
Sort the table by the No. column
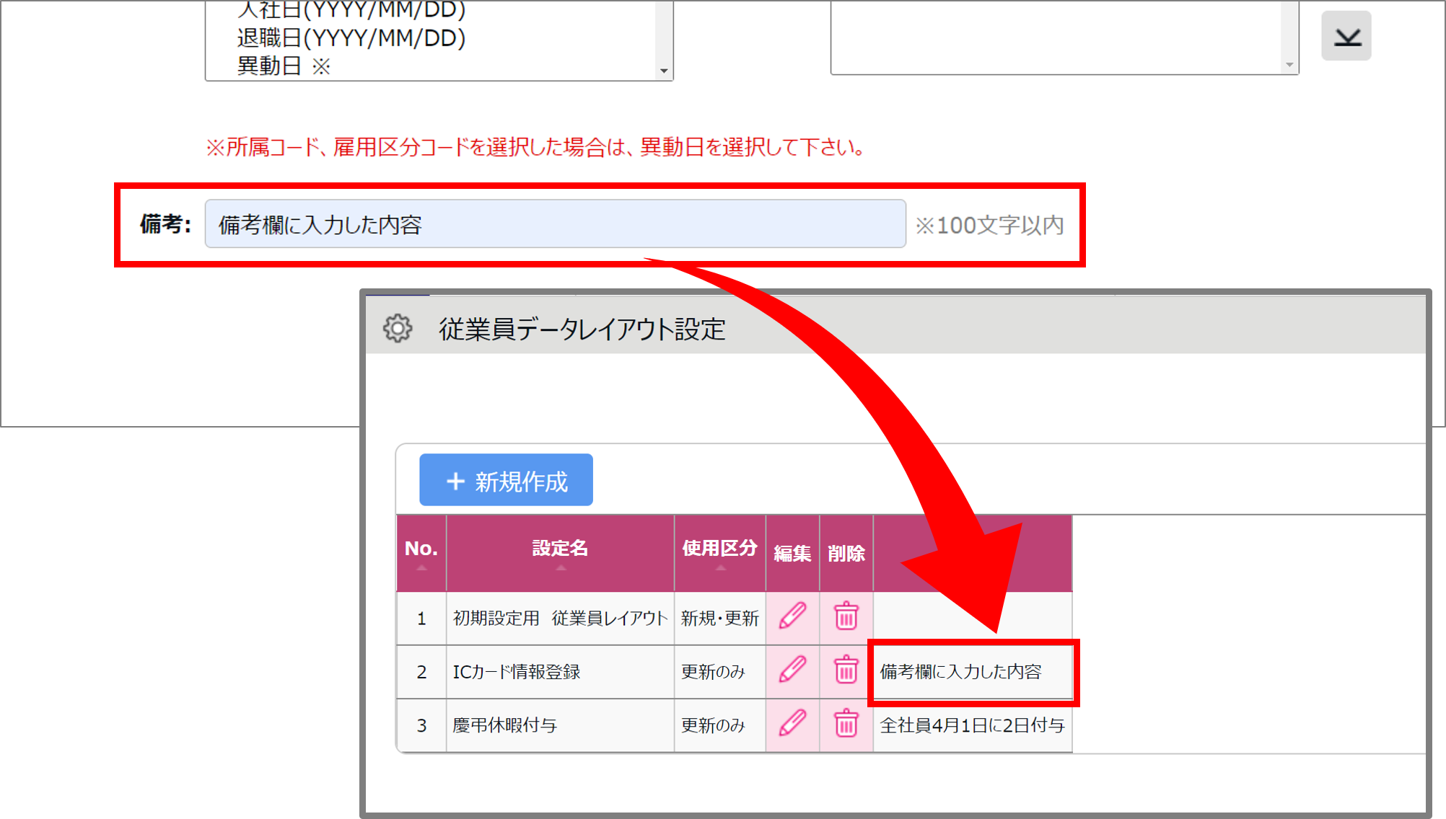coord(421,554)
